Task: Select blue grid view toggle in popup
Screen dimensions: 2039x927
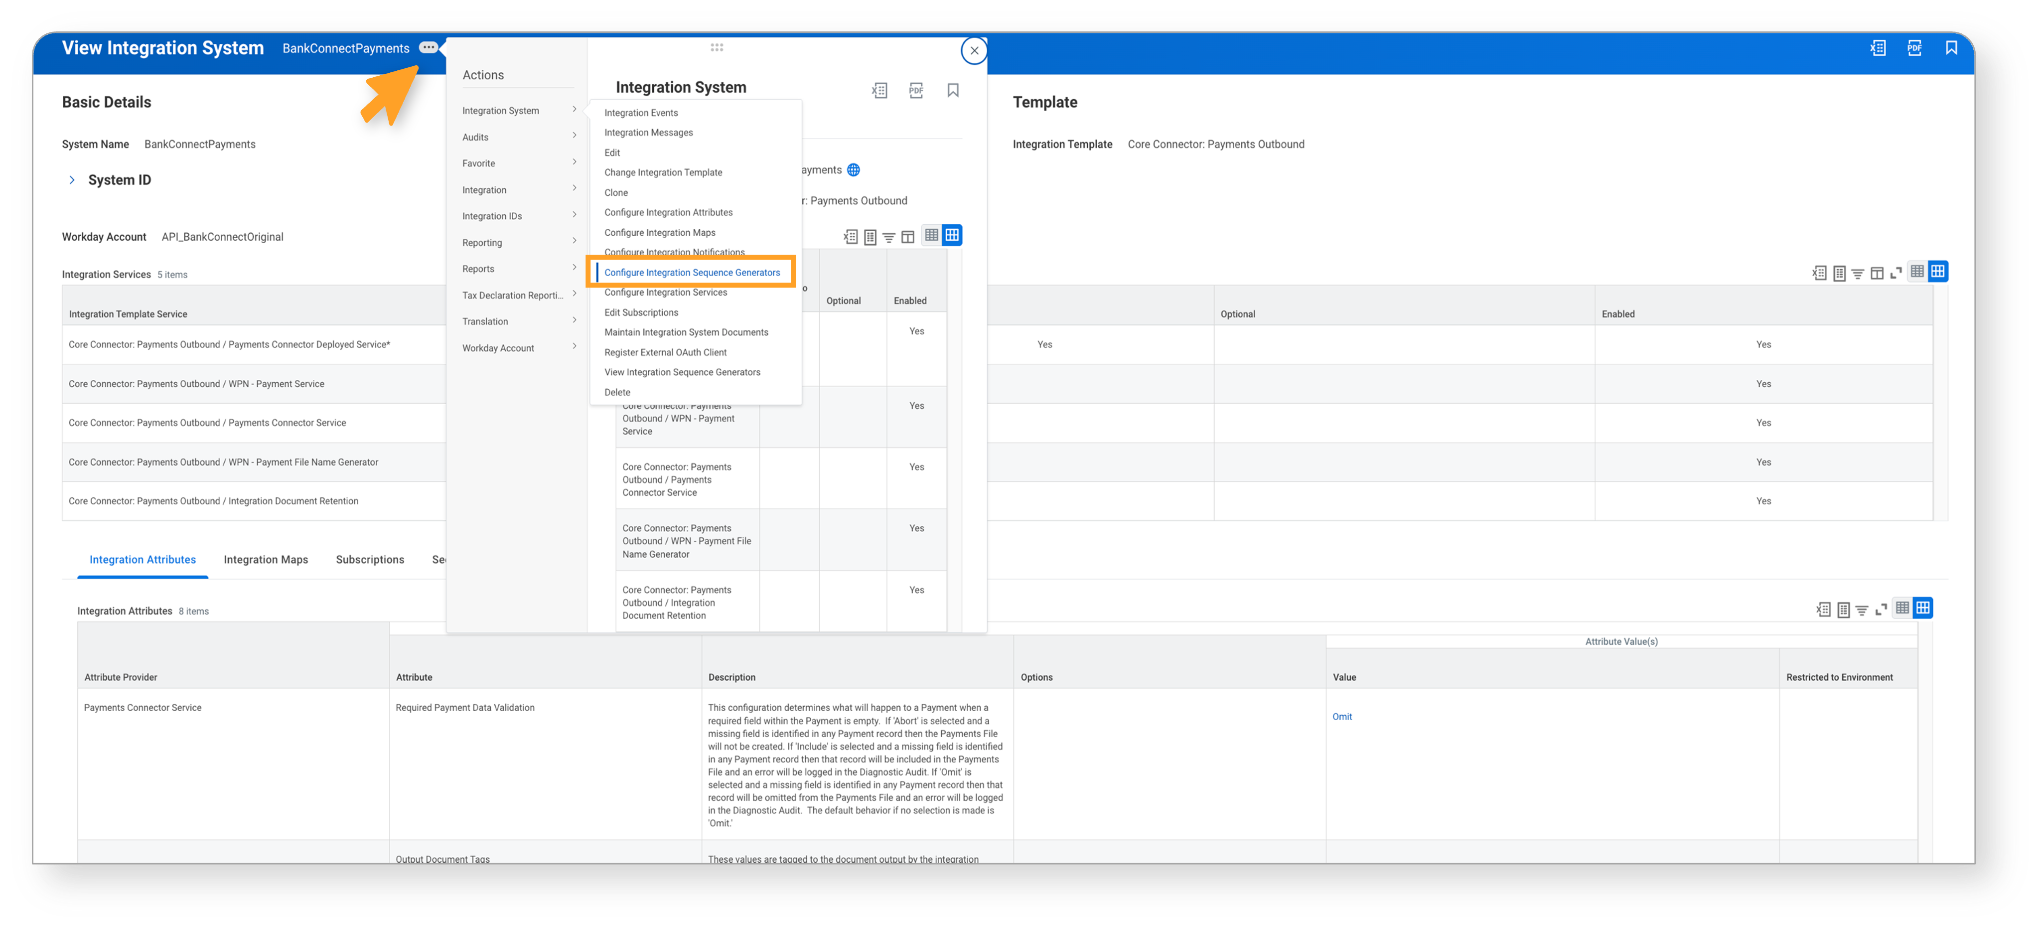Action: click(x=952, y=235)
